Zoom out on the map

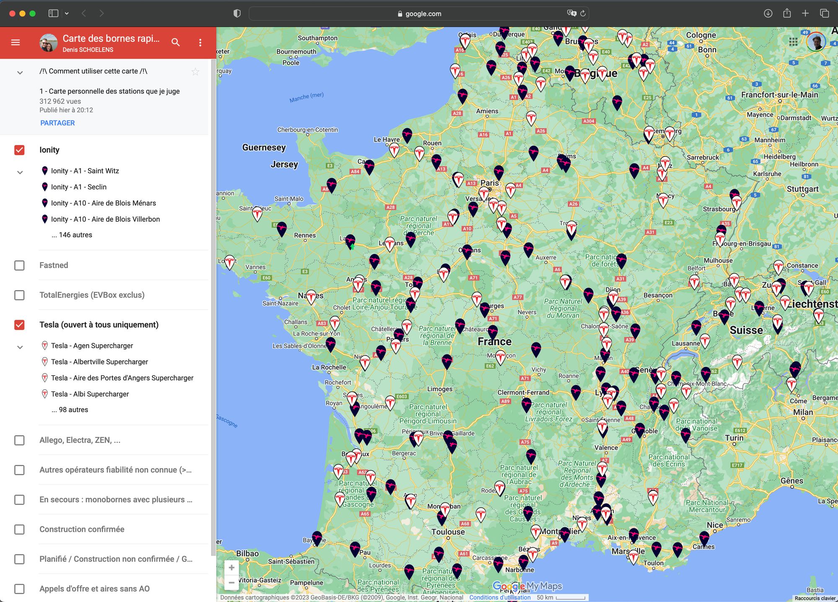[x=231, y=583]
